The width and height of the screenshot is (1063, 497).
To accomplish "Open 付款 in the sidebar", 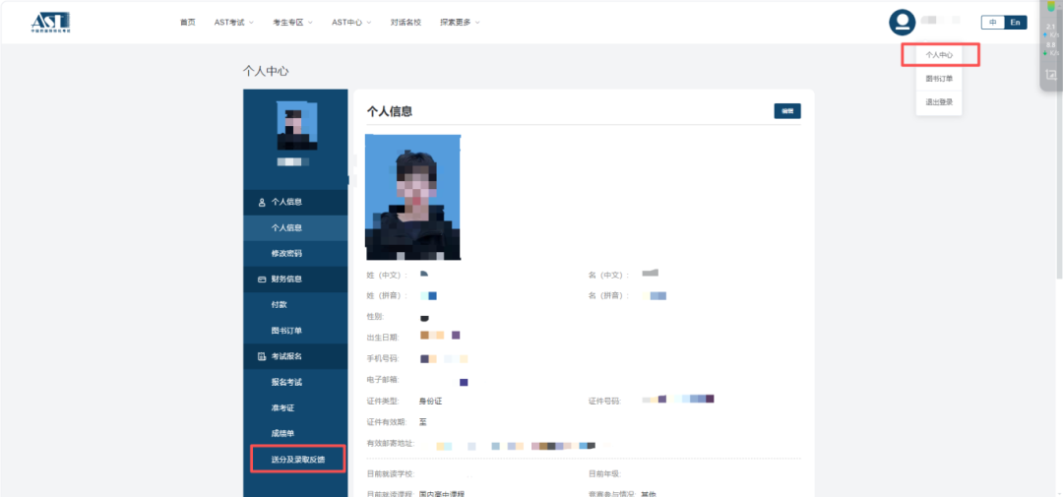I will point(295,305).
